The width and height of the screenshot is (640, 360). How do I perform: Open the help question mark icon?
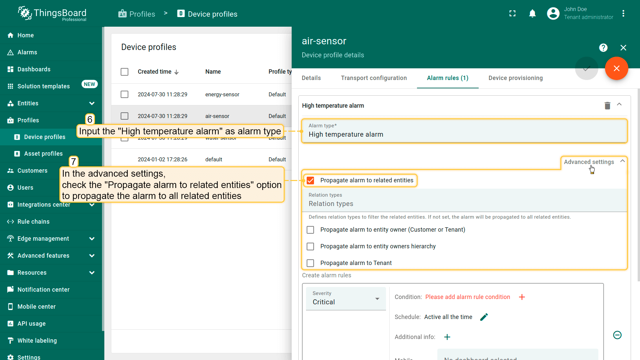pyautogui.click(x=603, y=48)
